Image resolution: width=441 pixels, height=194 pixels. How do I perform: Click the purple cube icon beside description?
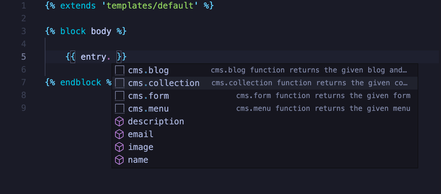[x=120, y=122]
